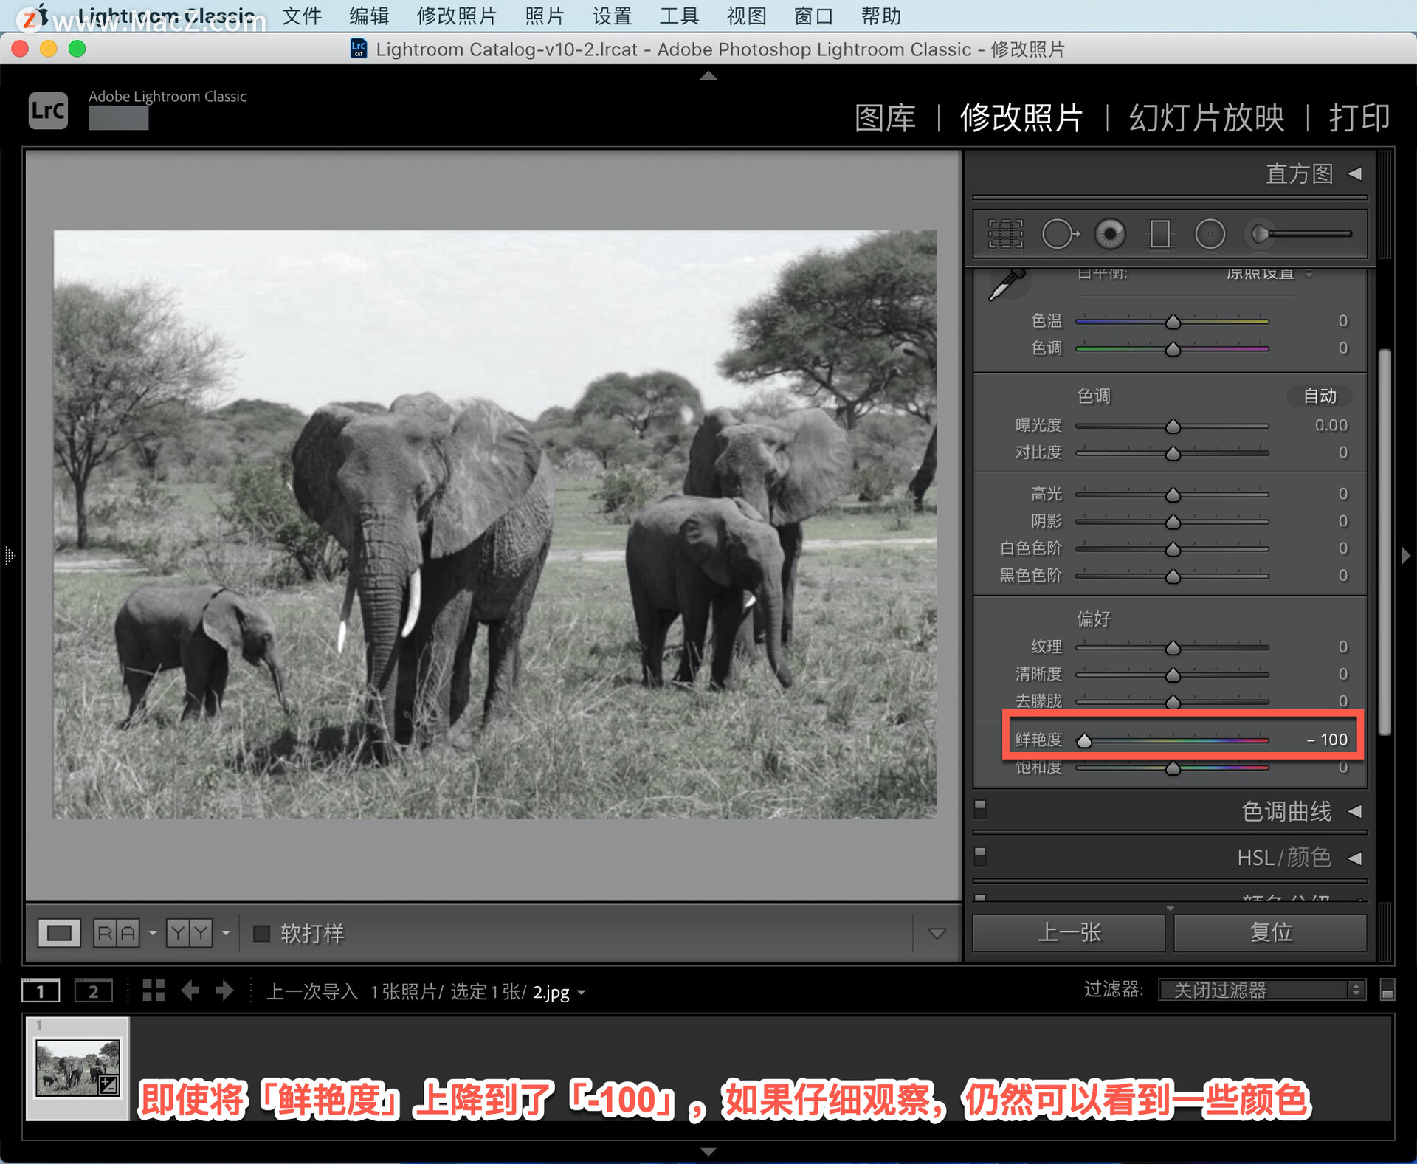Click the 鲜艳度 vibrance slider handle

(x=1084, y=740)
